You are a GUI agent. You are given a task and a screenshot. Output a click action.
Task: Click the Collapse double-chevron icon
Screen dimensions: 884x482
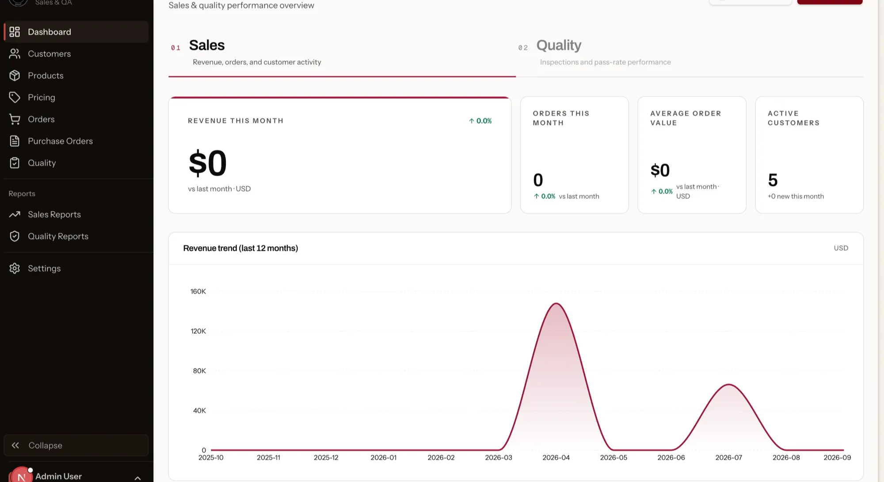click(x=15, y=445)
